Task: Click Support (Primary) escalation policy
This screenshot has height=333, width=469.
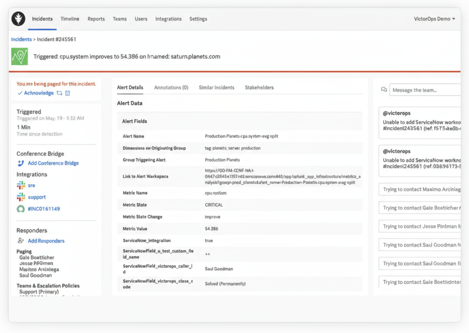Action: coord(39,292)
